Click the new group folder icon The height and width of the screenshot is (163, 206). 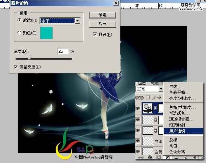176,157
